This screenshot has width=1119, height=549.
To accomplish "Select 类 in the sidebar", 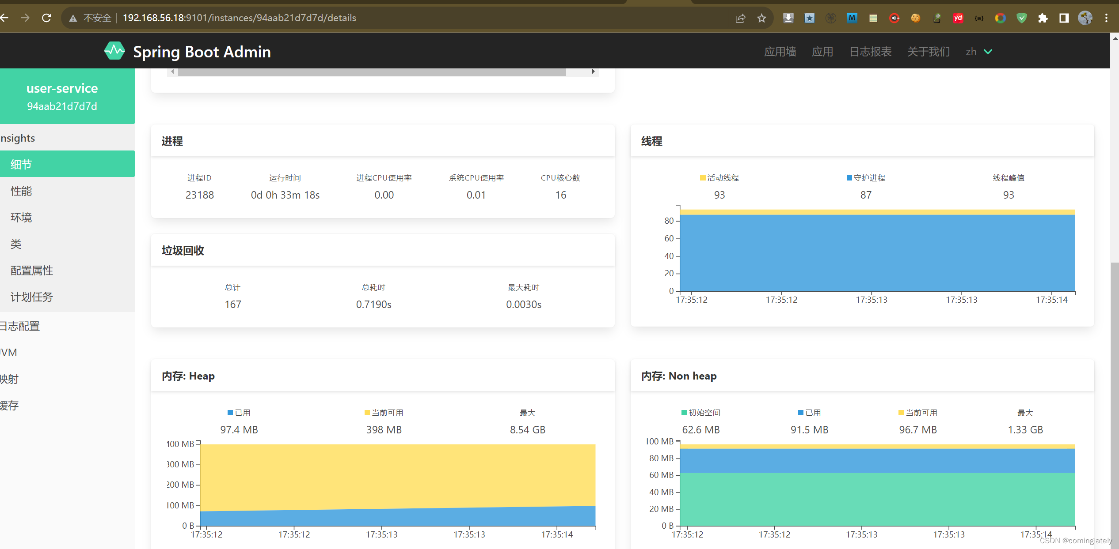I will pos(67,244).
